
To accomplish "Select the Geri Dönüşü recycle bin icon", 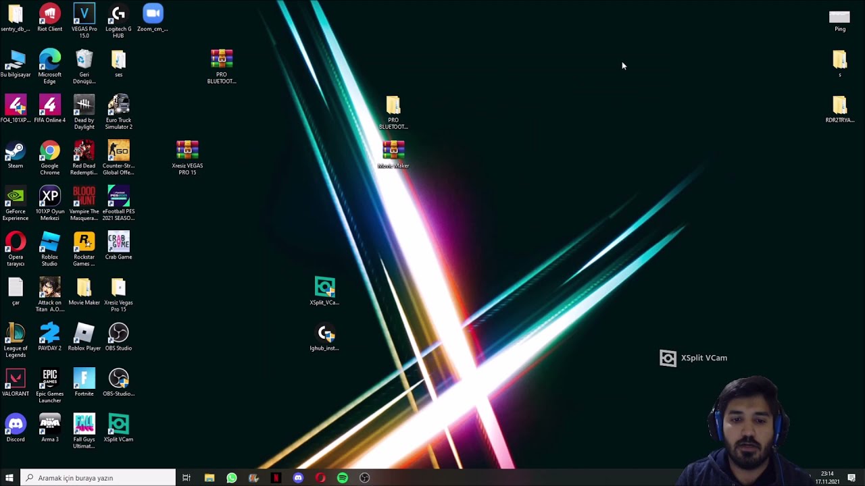I will pyautogui.click(x=84, y=67).
